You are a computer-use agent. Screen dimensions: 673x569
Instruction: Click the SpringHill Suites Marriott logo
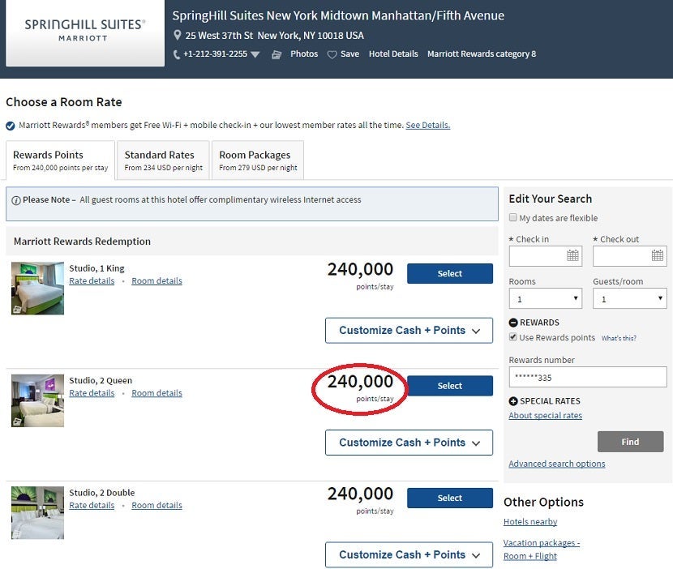point(85,32)
